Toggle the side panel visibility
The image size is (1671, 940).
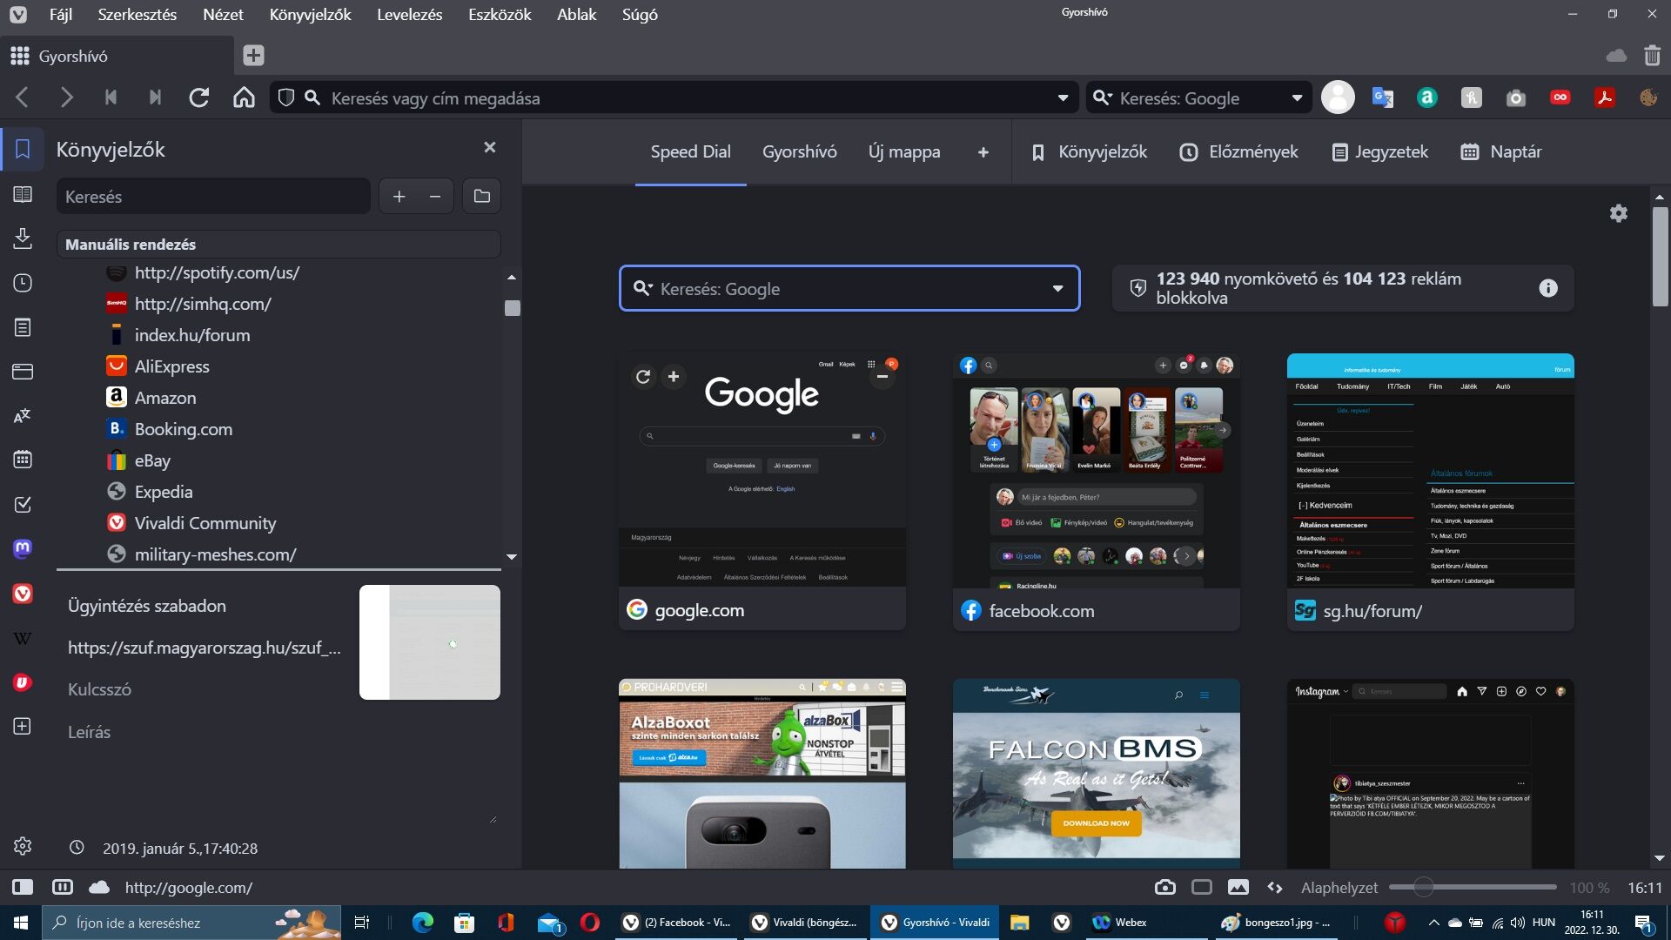point(23,887)
